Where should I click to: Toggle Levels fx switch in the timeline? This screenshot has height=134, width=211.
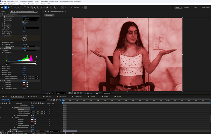point(1,107)
